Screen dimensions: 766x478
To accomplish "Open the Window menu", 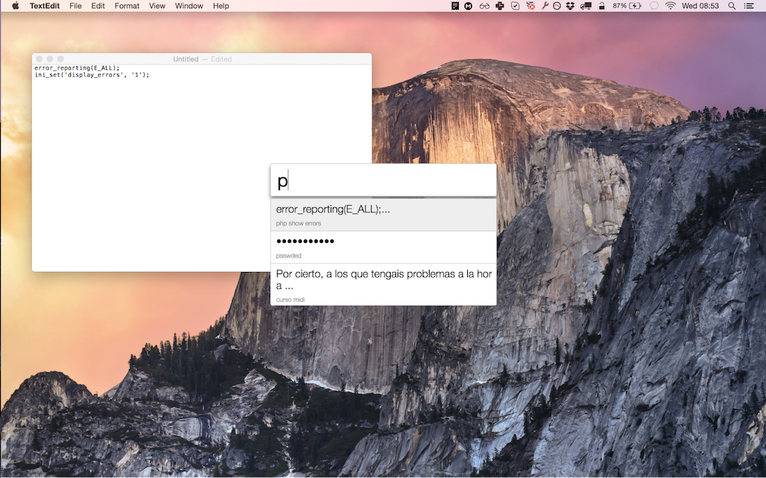I will [189, 6].
